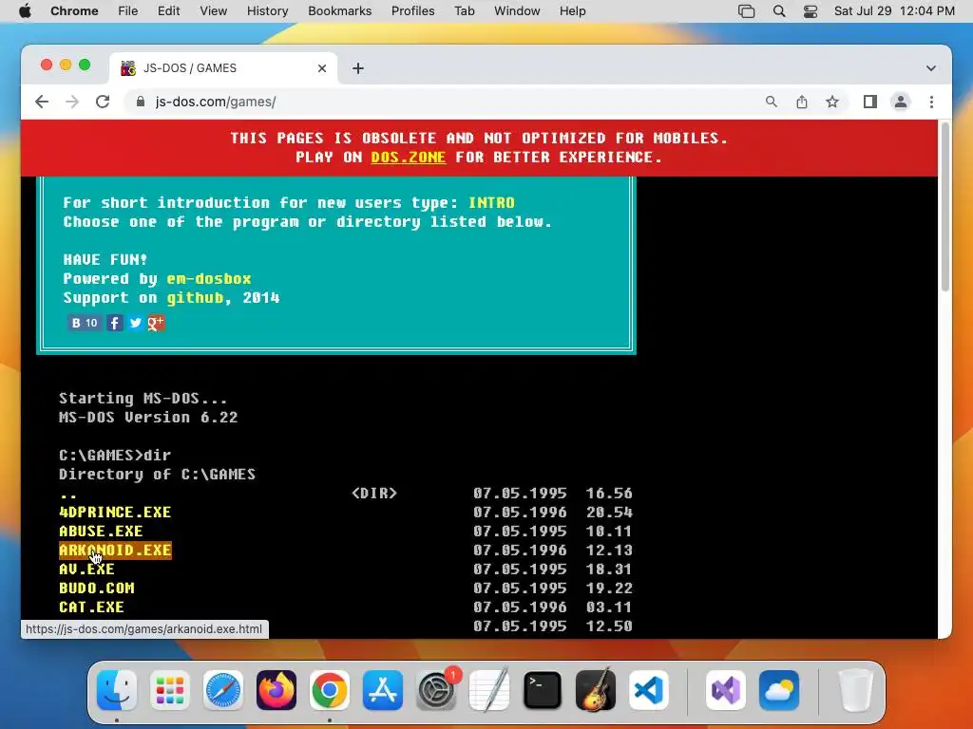
Task: Open the zoom magnifier icon in address bar
Action: (x=771, y=102)
